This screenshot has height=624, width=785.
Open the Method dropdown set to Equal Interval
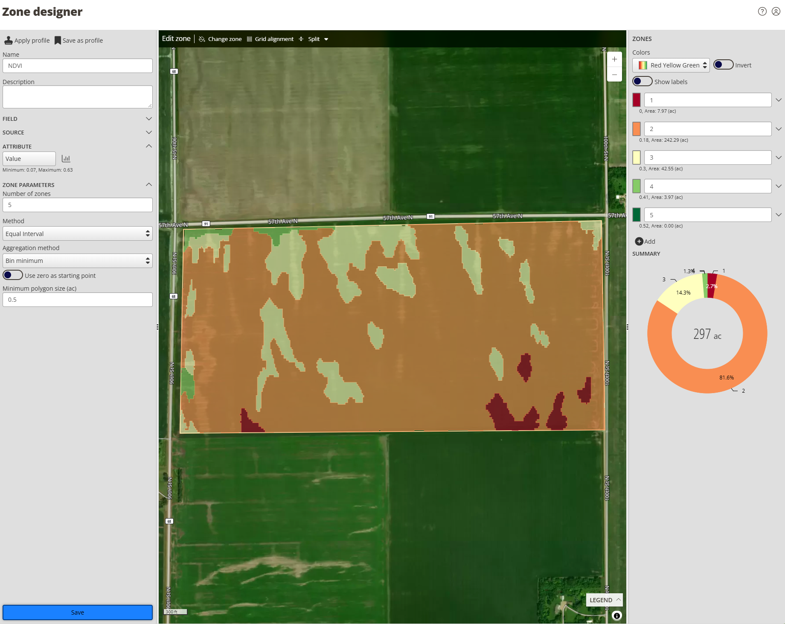(x=78, y=233)
